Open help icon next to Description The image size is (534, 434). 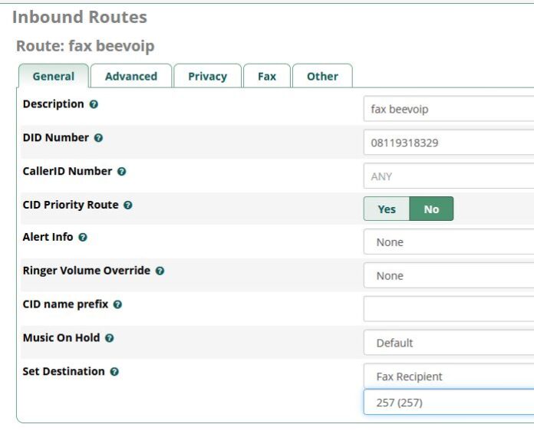pos(94,104)
